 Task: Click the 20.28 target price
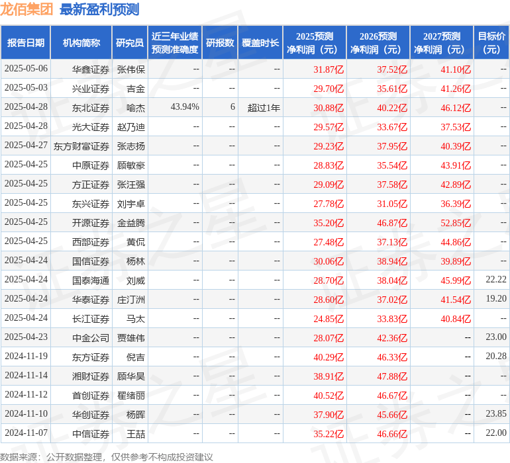(496, 356)
